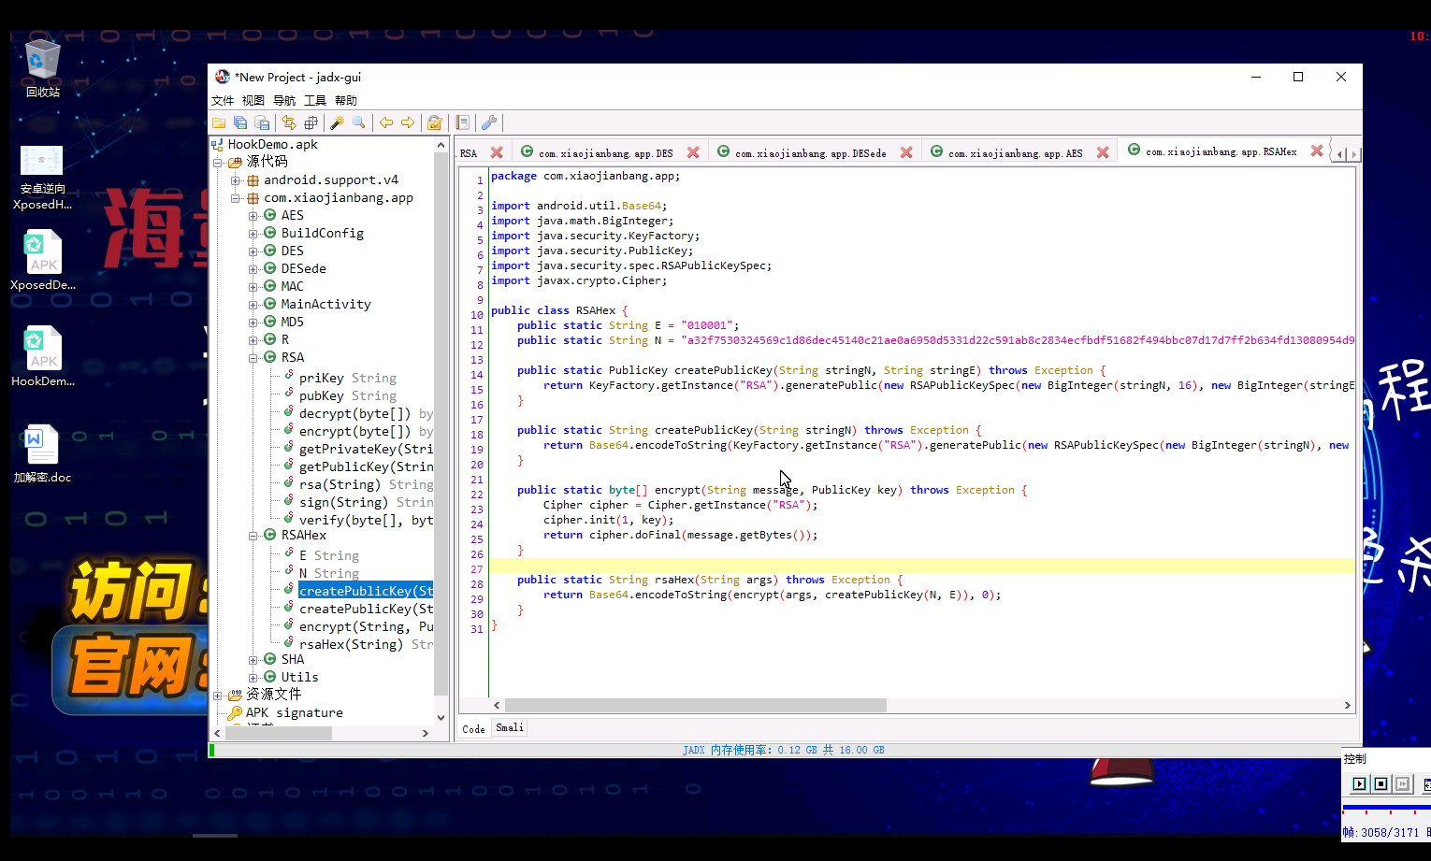This screenshot has width=1431, height=861.
Task: Close the DESede tab with its red X
Action: [906, 152]
